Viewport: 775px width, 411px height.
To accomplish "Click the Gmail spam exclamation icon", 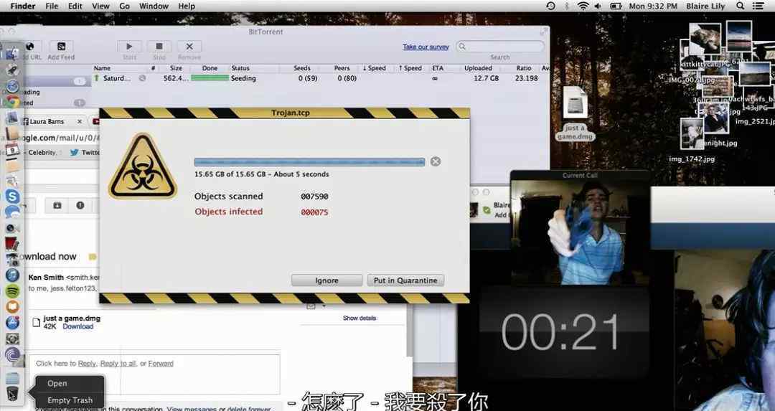I will 80,205.
